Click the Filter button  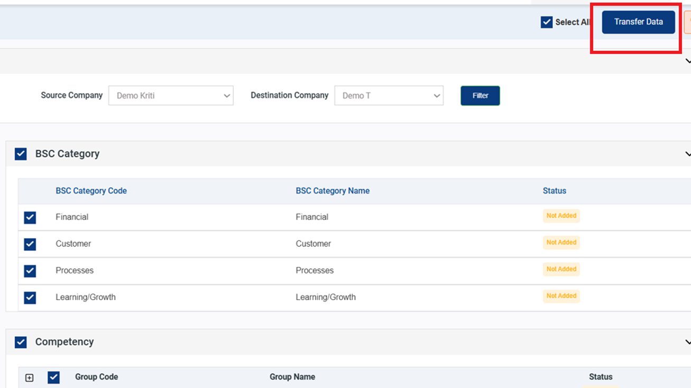480,96
